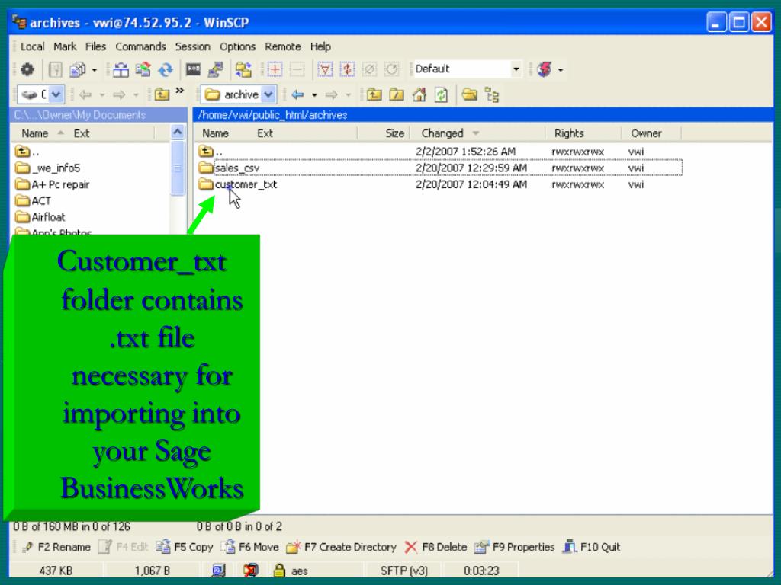Click the unselect files minus icon
The image size is (781, 585).
point(297,69)
